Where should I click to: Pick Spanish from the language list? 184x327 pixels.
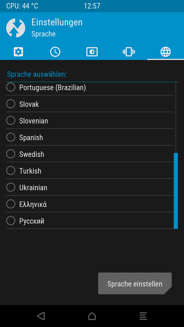point(90,137)
